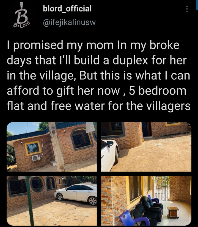Image resolution: width=198 pixels, height=227 pixels.
Task: Click the yellow-framed window in top-left photo
Action: [x=33, y=148]
